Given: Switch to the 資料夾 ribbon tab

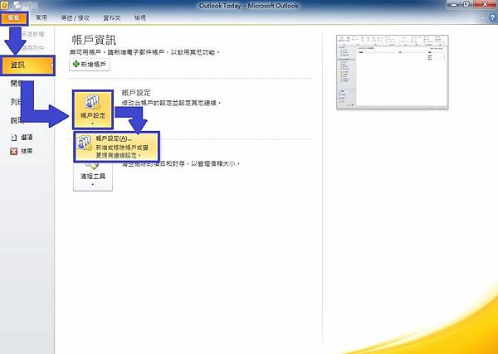Looking at the screenshot, I should 112,18.
